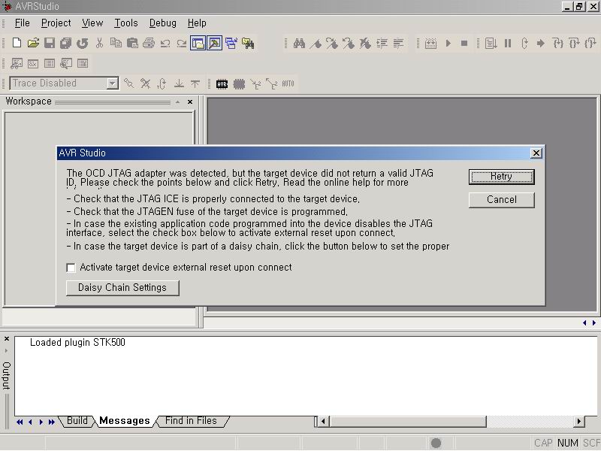The height and width of the screenshot is (451, 601).
Task: Click the Stop Debugging square icon
Action: coord(464,44)
